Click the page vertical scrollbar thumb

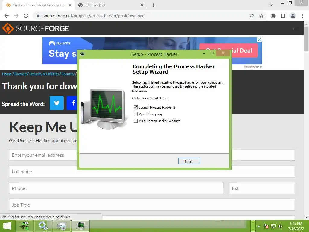[306, 39]
